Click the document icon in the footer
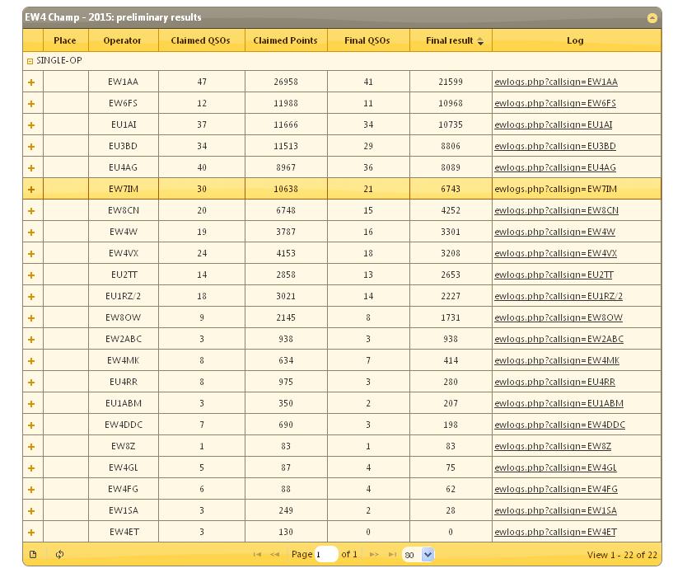This screenshot has width=687, height=587. coord(33,554)
